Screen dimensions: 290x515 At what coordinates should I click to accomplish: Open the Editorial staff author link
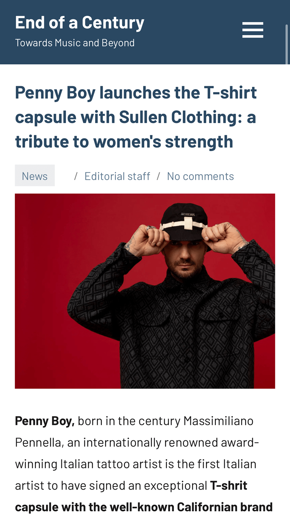[x=117, y=176]
